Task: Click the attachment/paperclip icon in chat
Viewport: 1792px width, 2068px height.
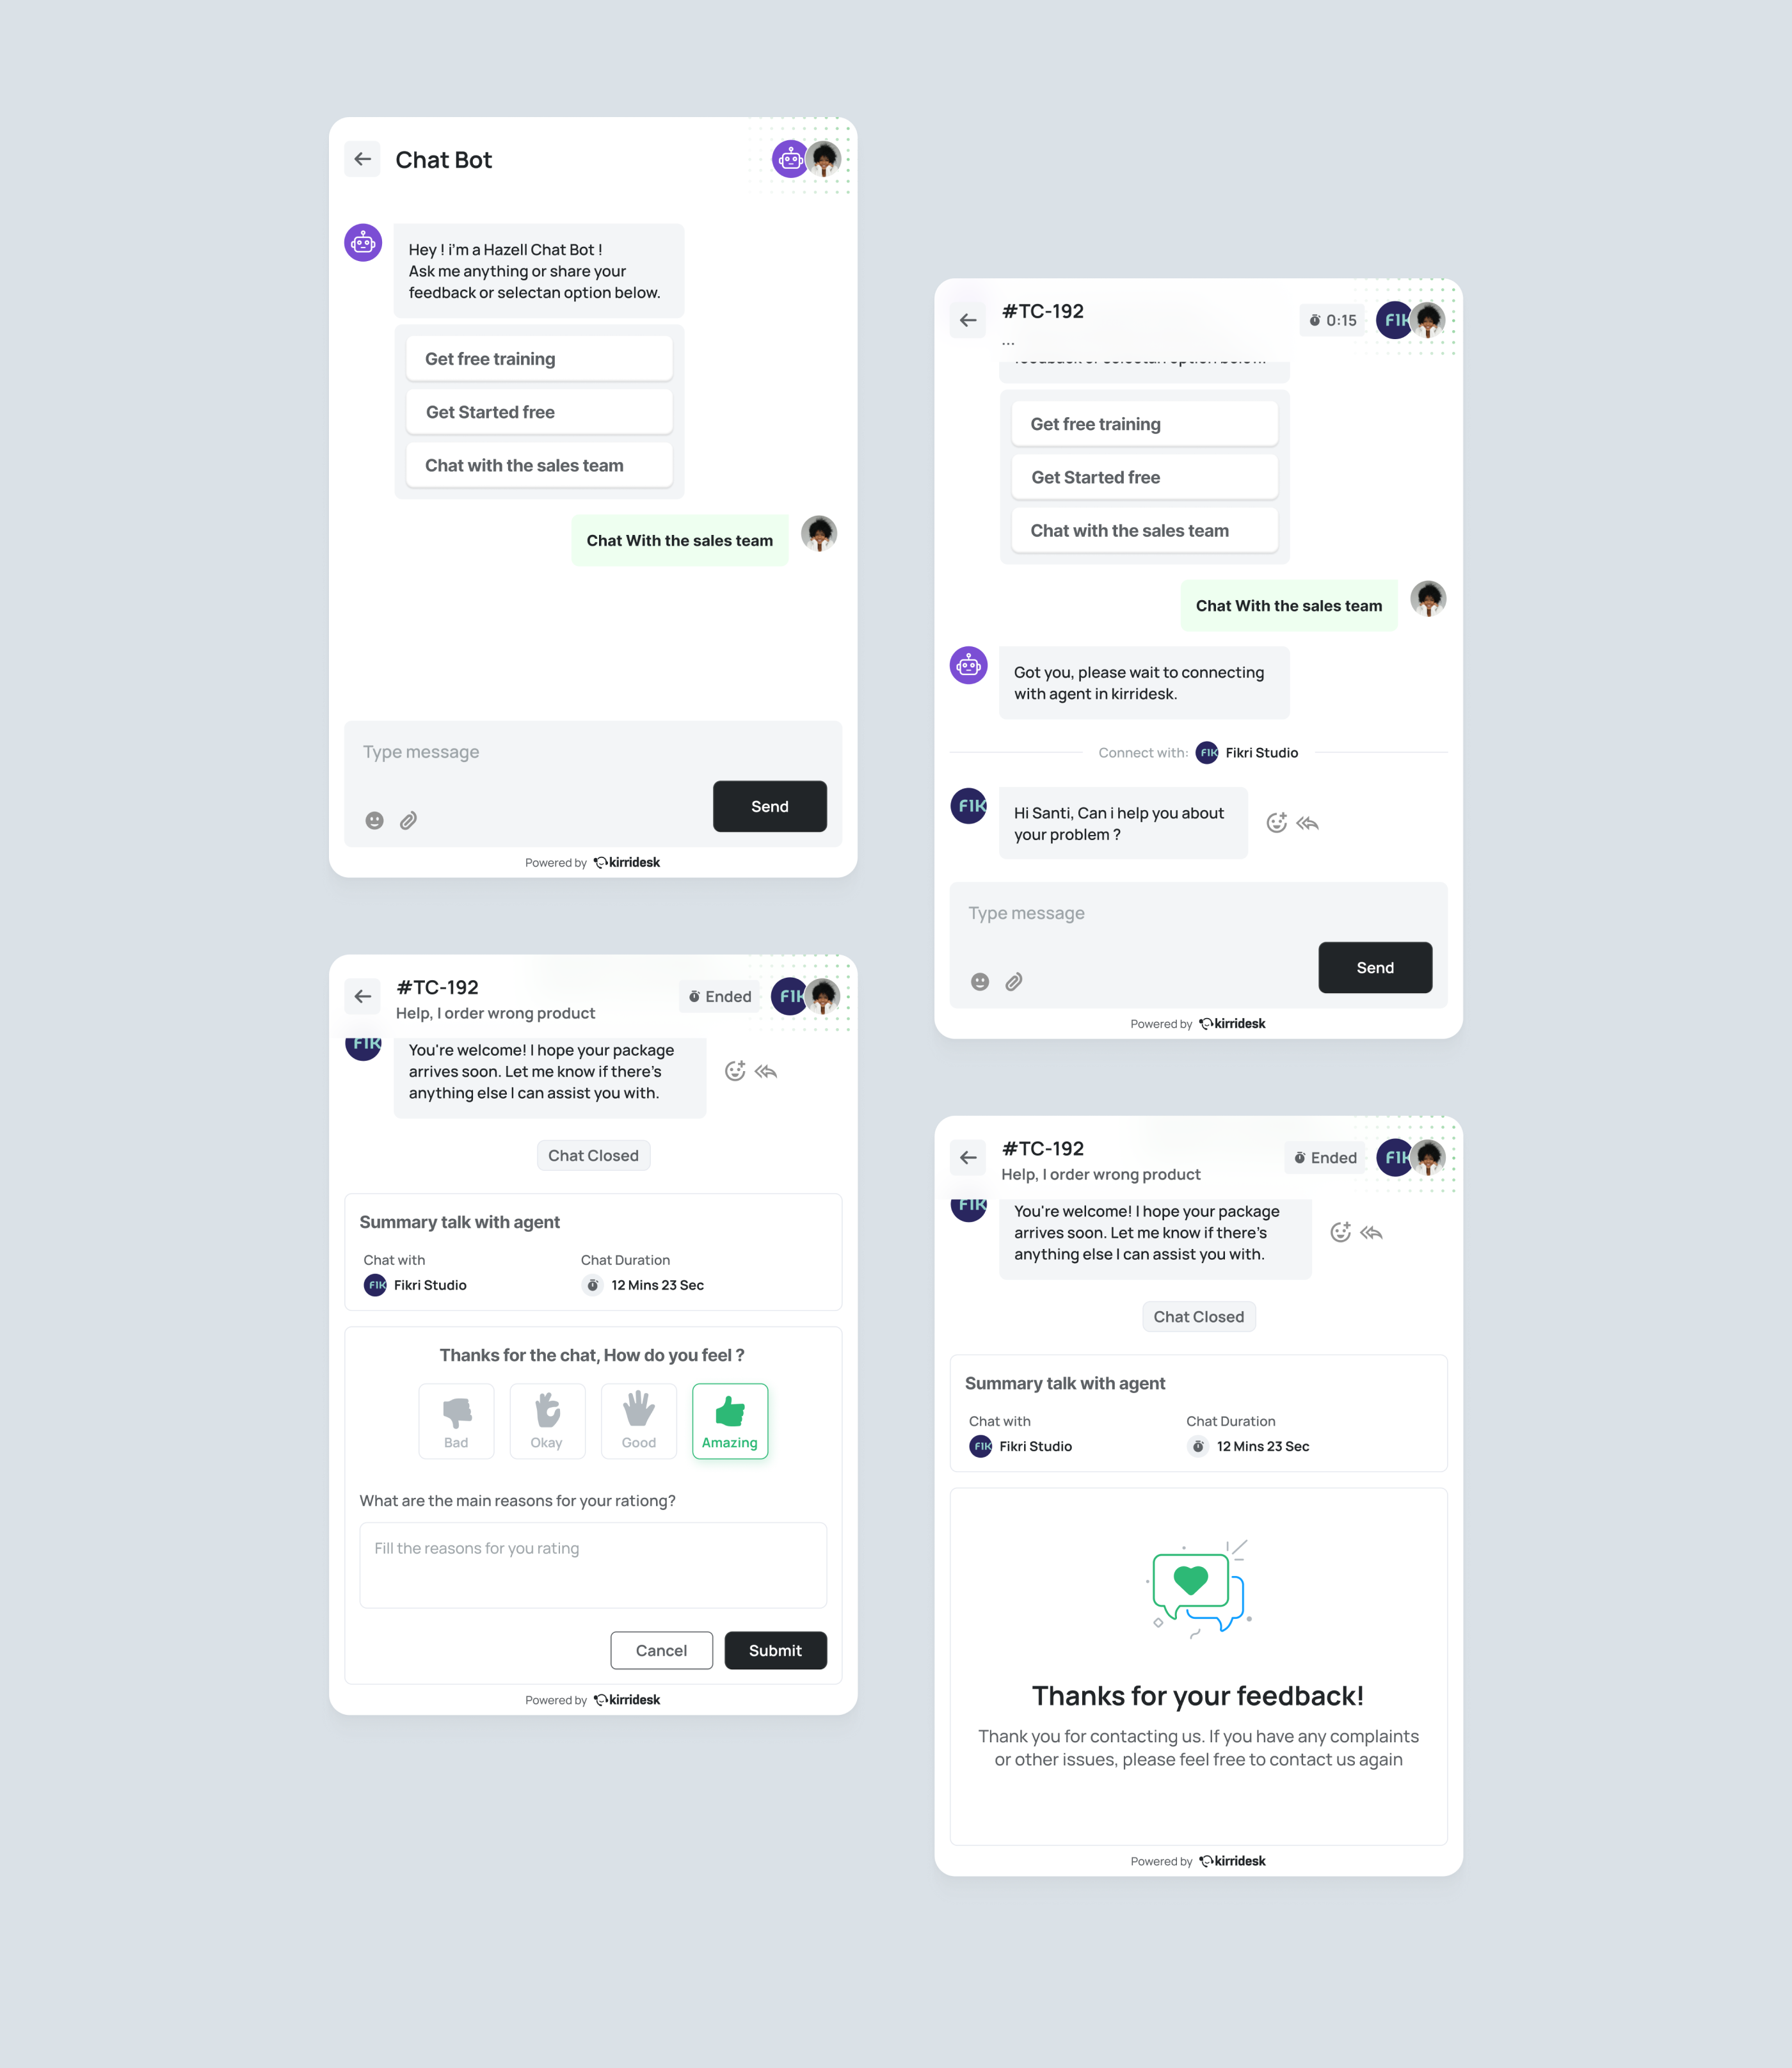Action: [x=408, y=820]
